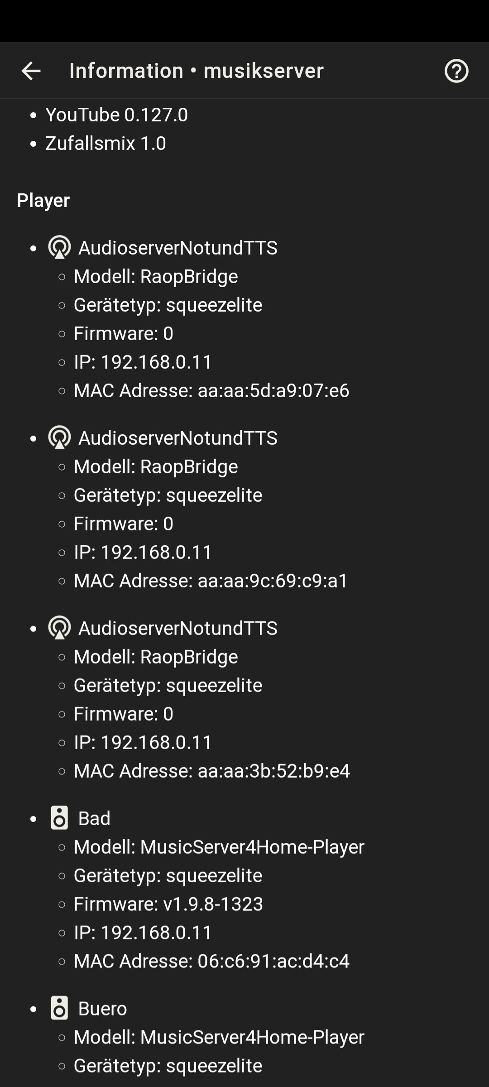The image size is (489, 1087).
Task: Select the Buero player name
Action: click(x=102, y=1009)
